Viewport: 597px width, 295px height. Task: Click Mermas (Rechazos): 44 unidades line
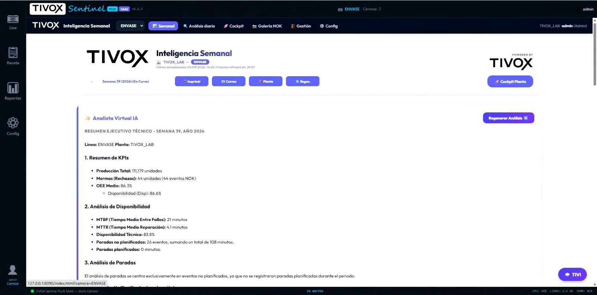click(146, 178)
